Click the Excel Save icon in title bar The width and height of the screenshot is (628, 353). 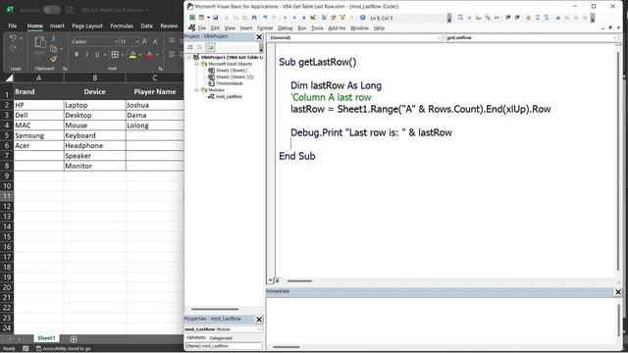click(x=70, y=10)
